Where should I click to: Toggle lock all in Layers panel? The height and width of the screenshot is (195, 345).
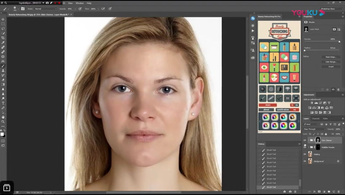[326, 134]
